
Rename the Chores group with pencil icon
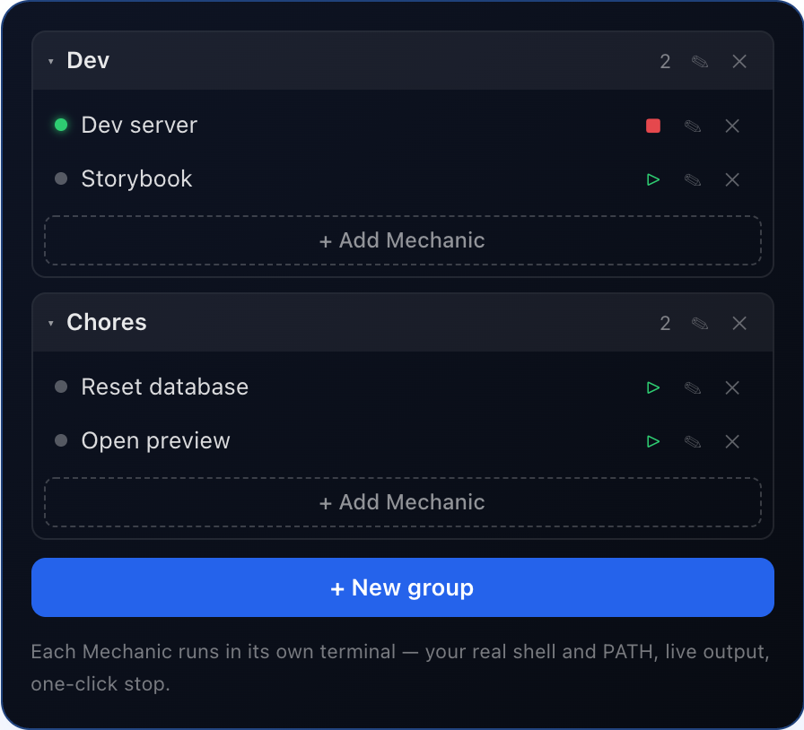tap(700, 324)
